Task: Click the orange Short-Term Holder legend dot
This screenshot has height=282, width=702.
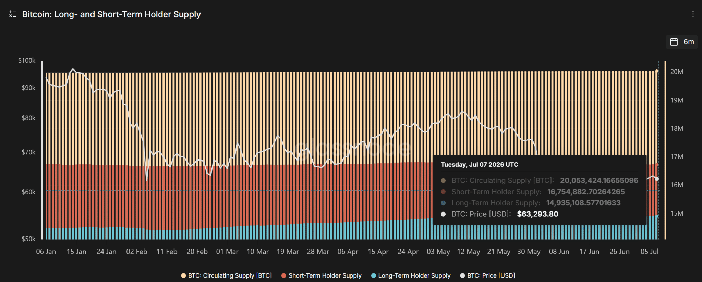Action: [x=284, y=275]
